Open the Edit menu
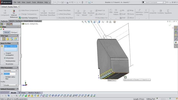This screenshot has width=178, height=100. (x=19, y=2)
